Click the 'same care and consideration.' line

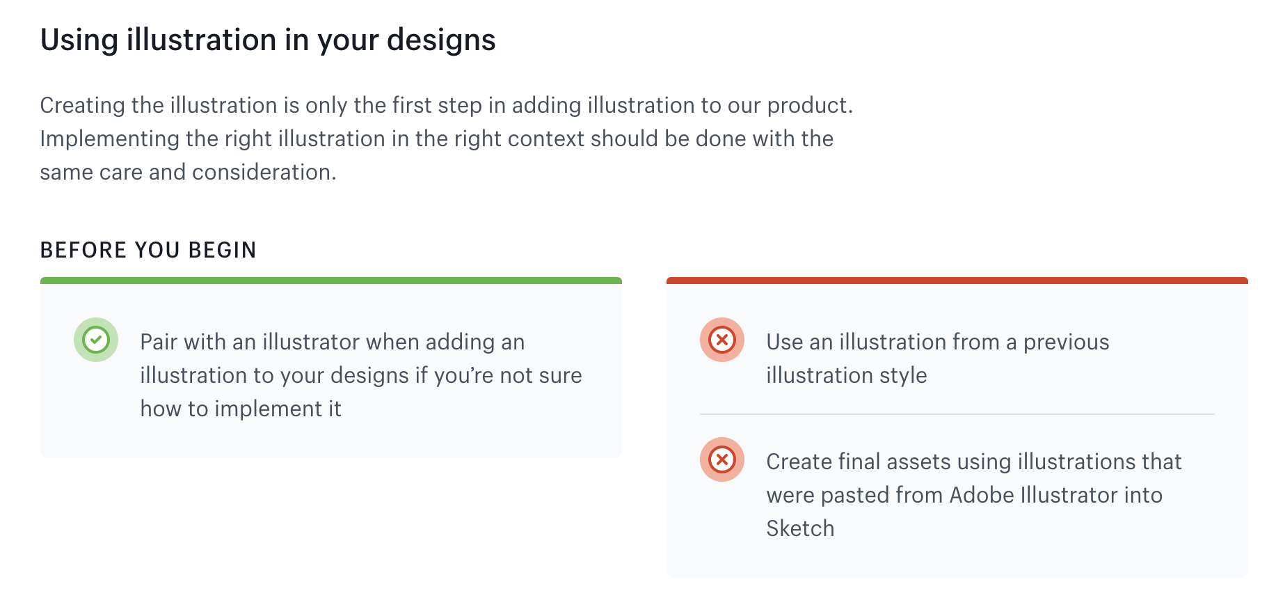(188, 172)
